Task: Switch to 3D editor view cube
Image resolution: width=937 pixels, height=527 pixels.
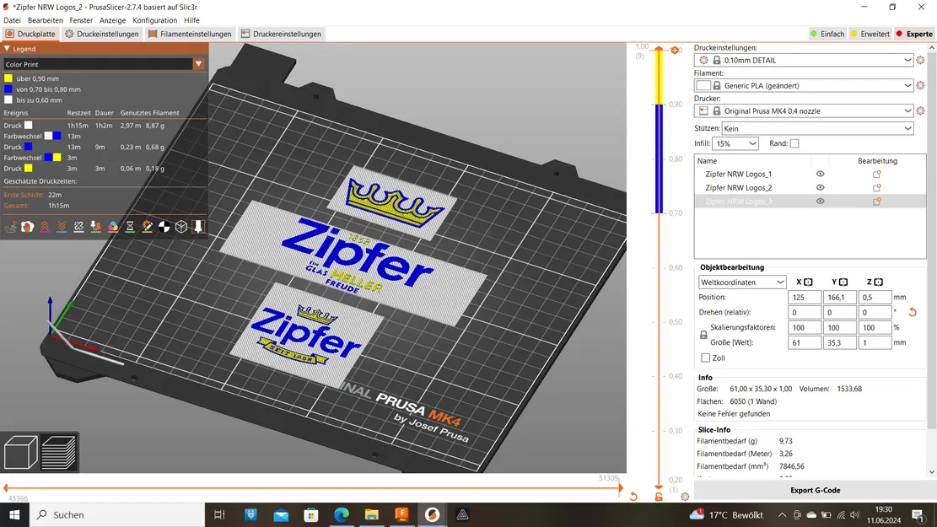Action: [21, 452]
